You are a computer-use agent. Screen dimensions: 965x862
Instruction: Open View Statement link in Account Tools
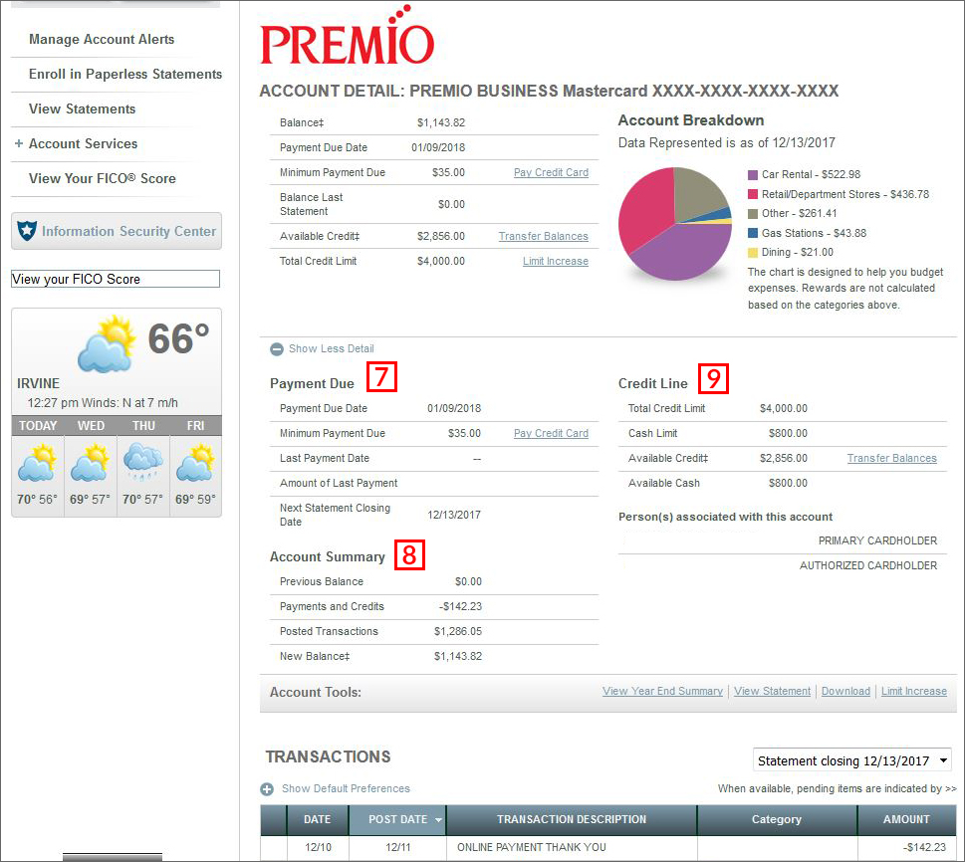(773, 691)
